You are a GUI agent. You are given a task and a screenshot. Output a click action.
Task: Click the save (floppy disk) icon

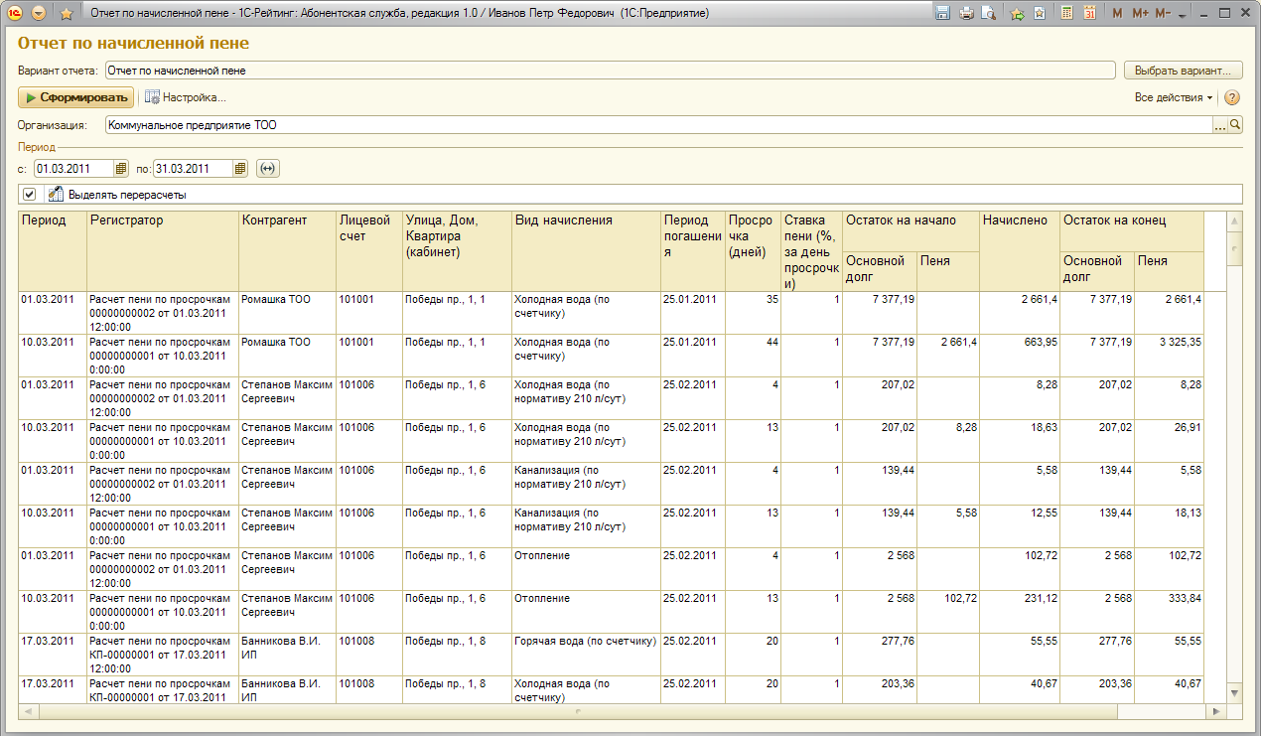[x=942, y=13]
